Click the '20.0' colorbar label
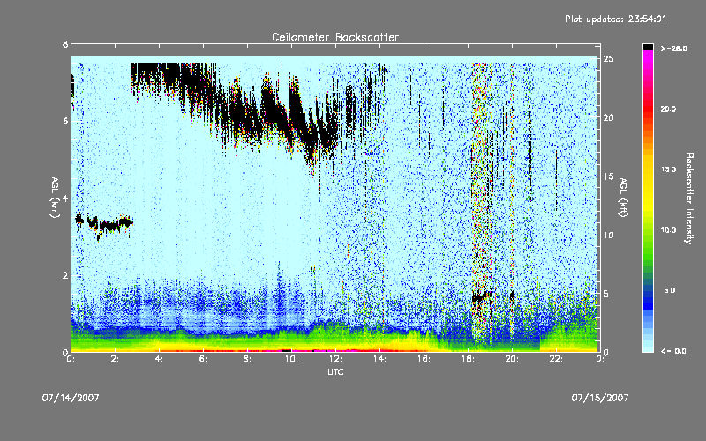The image size is (706, 441). (x=668, y=108)
